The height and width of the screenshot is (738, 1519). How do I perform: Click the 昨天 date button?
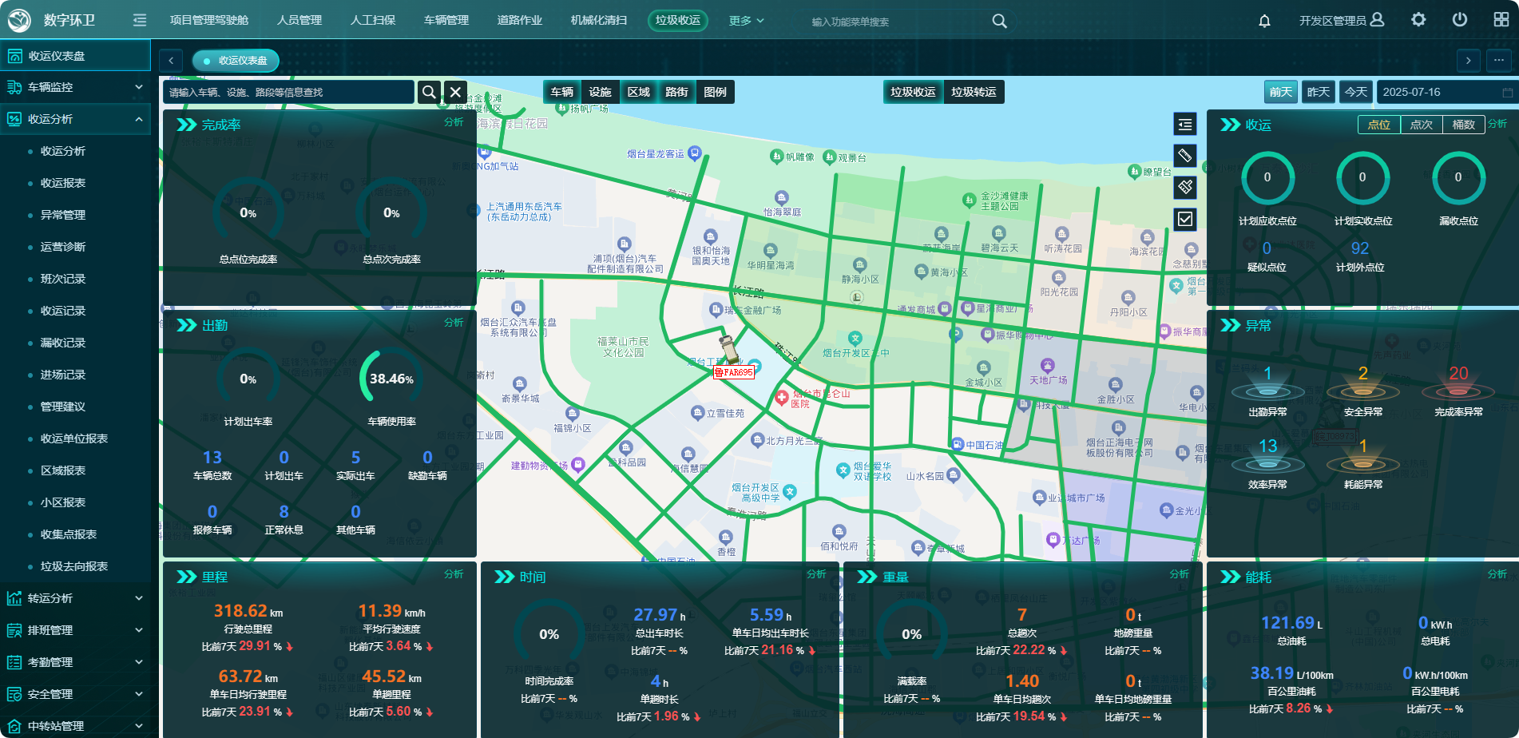[x=1318, y=92]
